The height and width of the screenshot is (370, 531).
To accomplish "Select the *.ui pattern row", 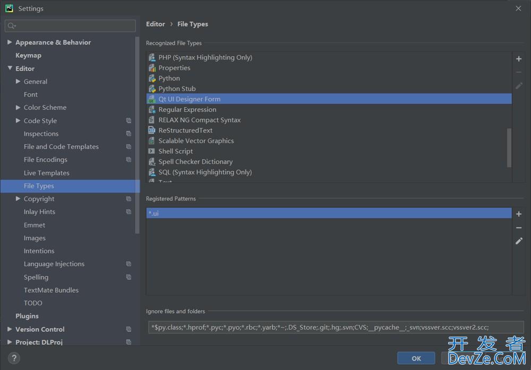I will (x=329, y=213).
